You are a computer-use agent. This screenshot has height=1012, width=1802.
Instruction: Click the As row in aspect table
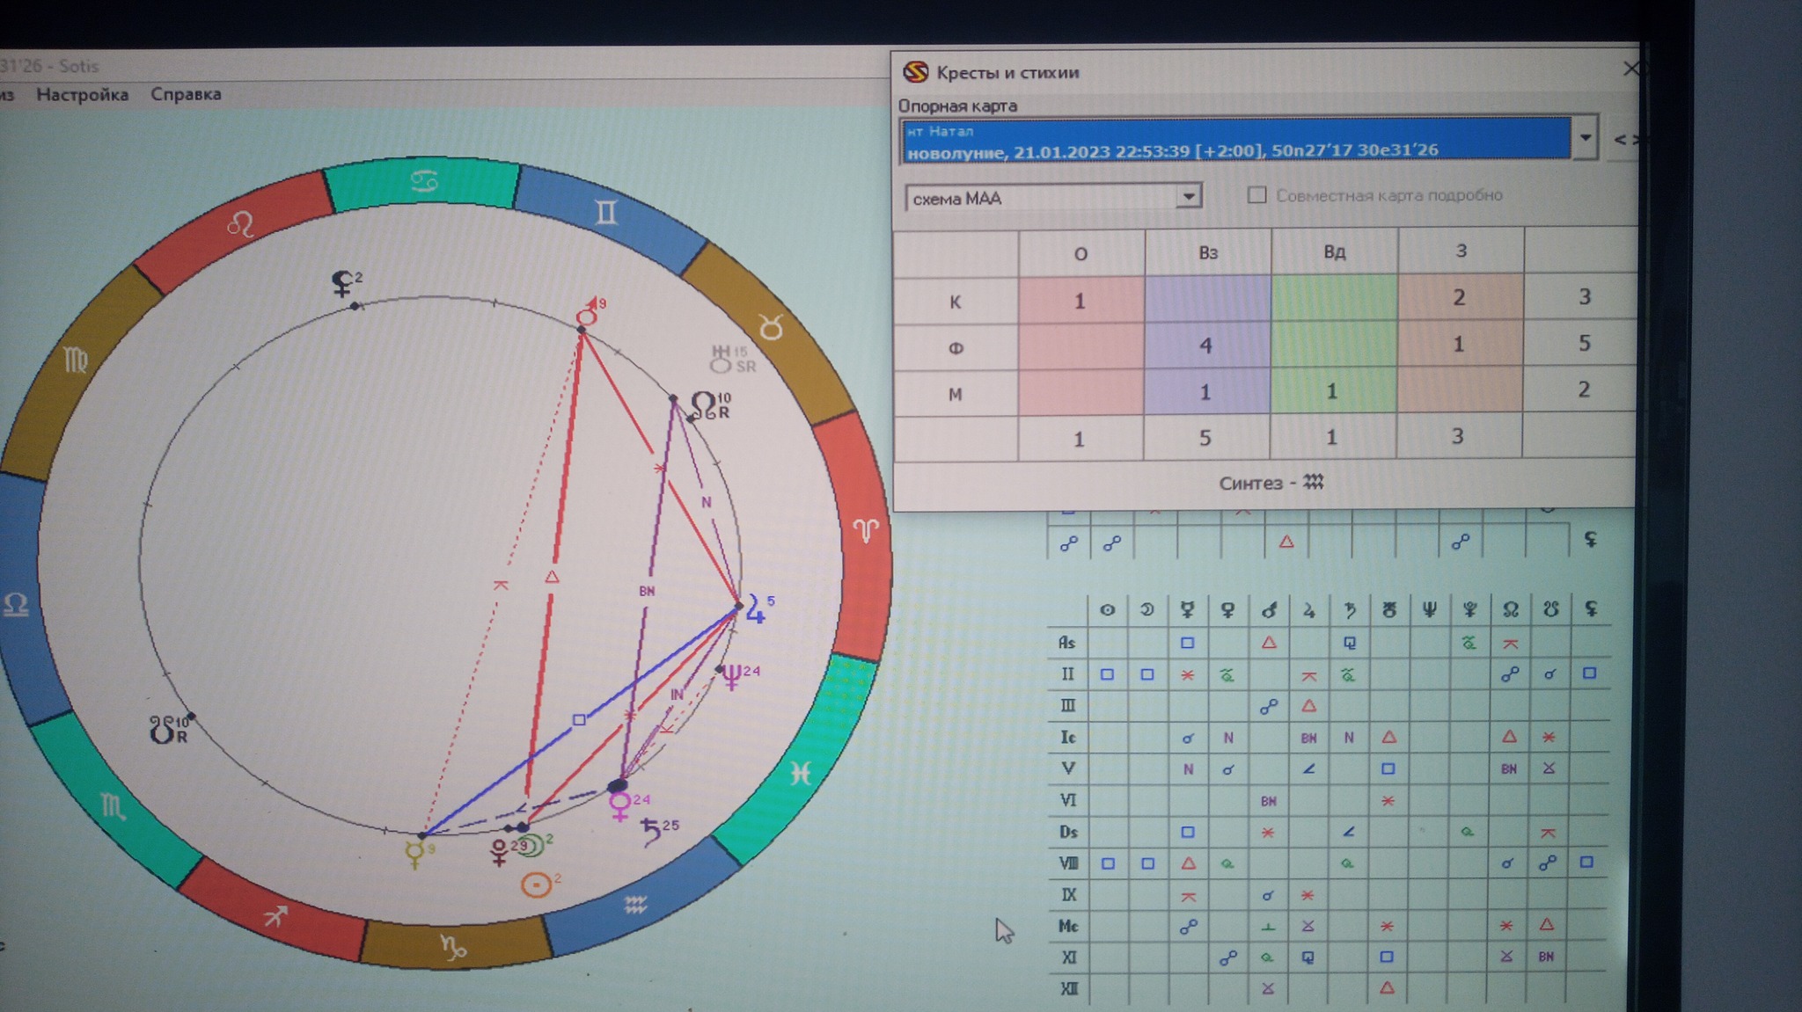(x=1066, y=643)
